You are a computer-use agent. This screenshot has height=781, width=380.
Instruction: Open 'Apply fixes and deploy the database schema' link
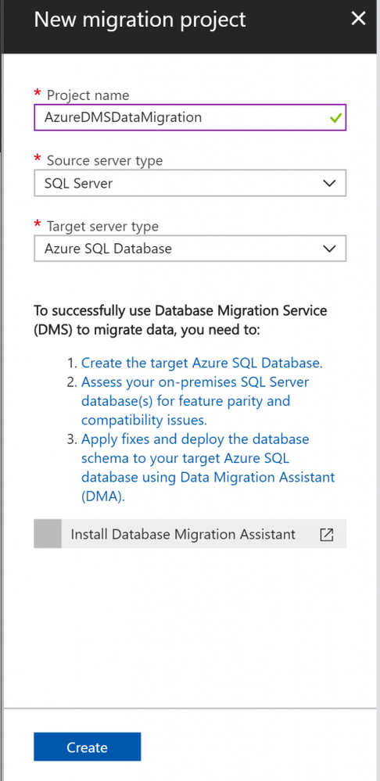[x=208, y=468]
